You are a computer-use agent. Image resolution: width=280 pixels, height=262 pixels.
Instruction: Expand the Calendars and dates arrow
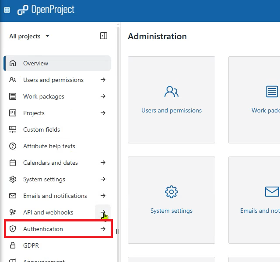pyautogui.click(x=103, y=163)
